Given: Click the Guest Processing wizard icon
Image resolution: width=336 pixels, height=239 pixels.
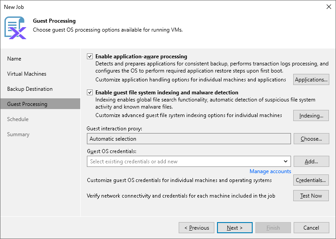Looking at the screenshot, I should [x=15, y=28].
